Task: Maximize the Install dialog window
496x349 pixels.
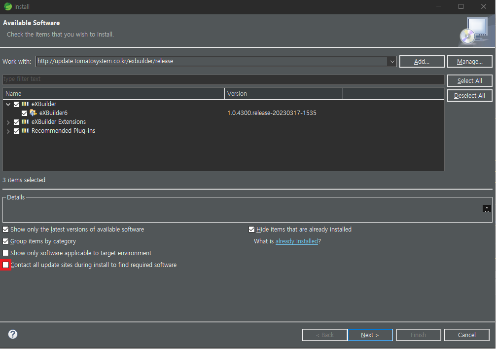Action: click(461, 6)
